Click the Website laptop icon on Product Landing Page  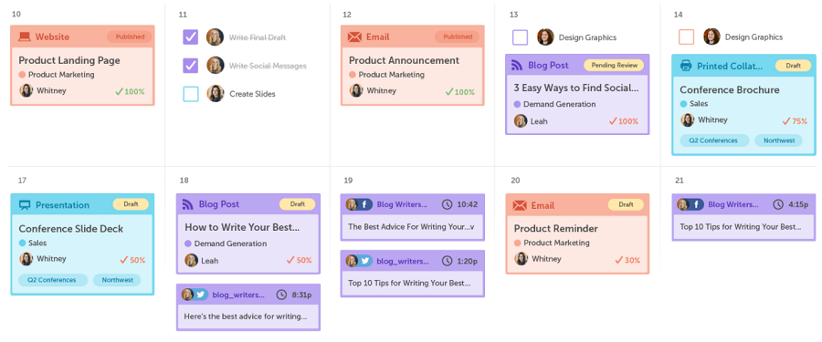click(25, 36)
